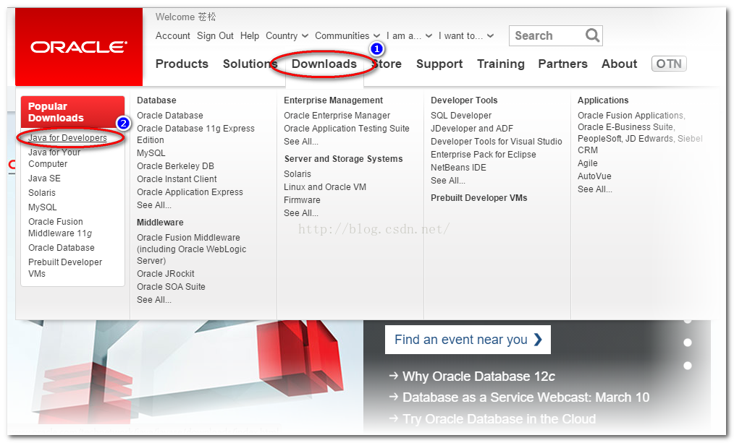Expand the "I am a..." dropdown
The image size is (734, 443).
[409, 35]
